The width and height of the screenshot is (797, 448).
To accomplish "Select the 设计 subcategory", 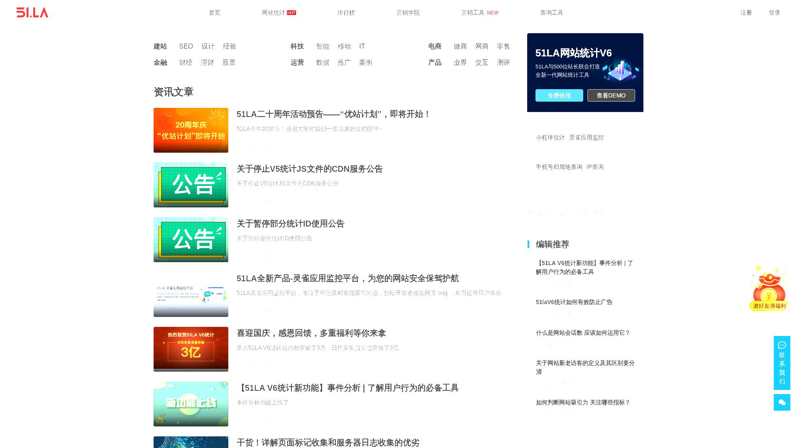I will point(208,46).
